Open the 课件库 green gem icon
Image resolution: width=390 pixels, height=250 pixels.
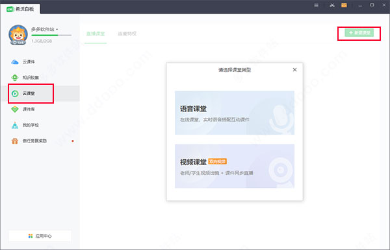click(x=15, y=109)
